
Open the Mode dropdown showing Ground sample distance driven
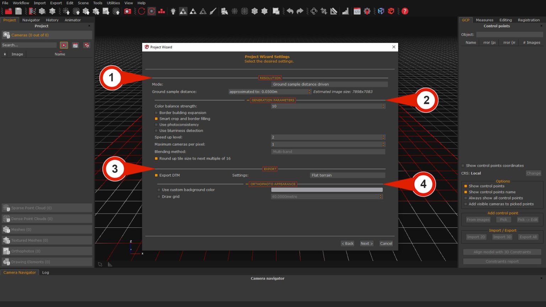[x=329, y=84]
